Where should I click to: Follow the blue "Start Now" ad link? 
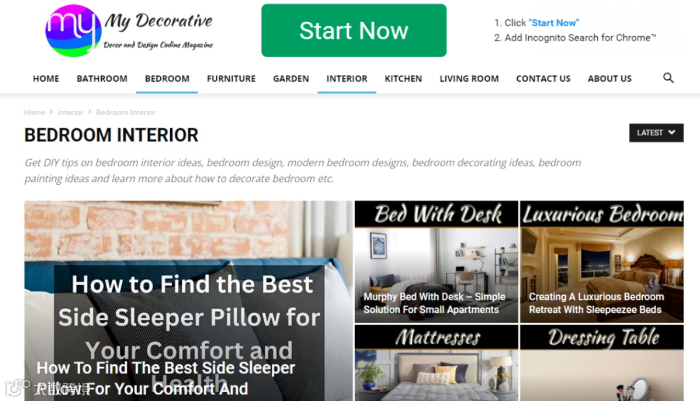click(x=553, y=22)
